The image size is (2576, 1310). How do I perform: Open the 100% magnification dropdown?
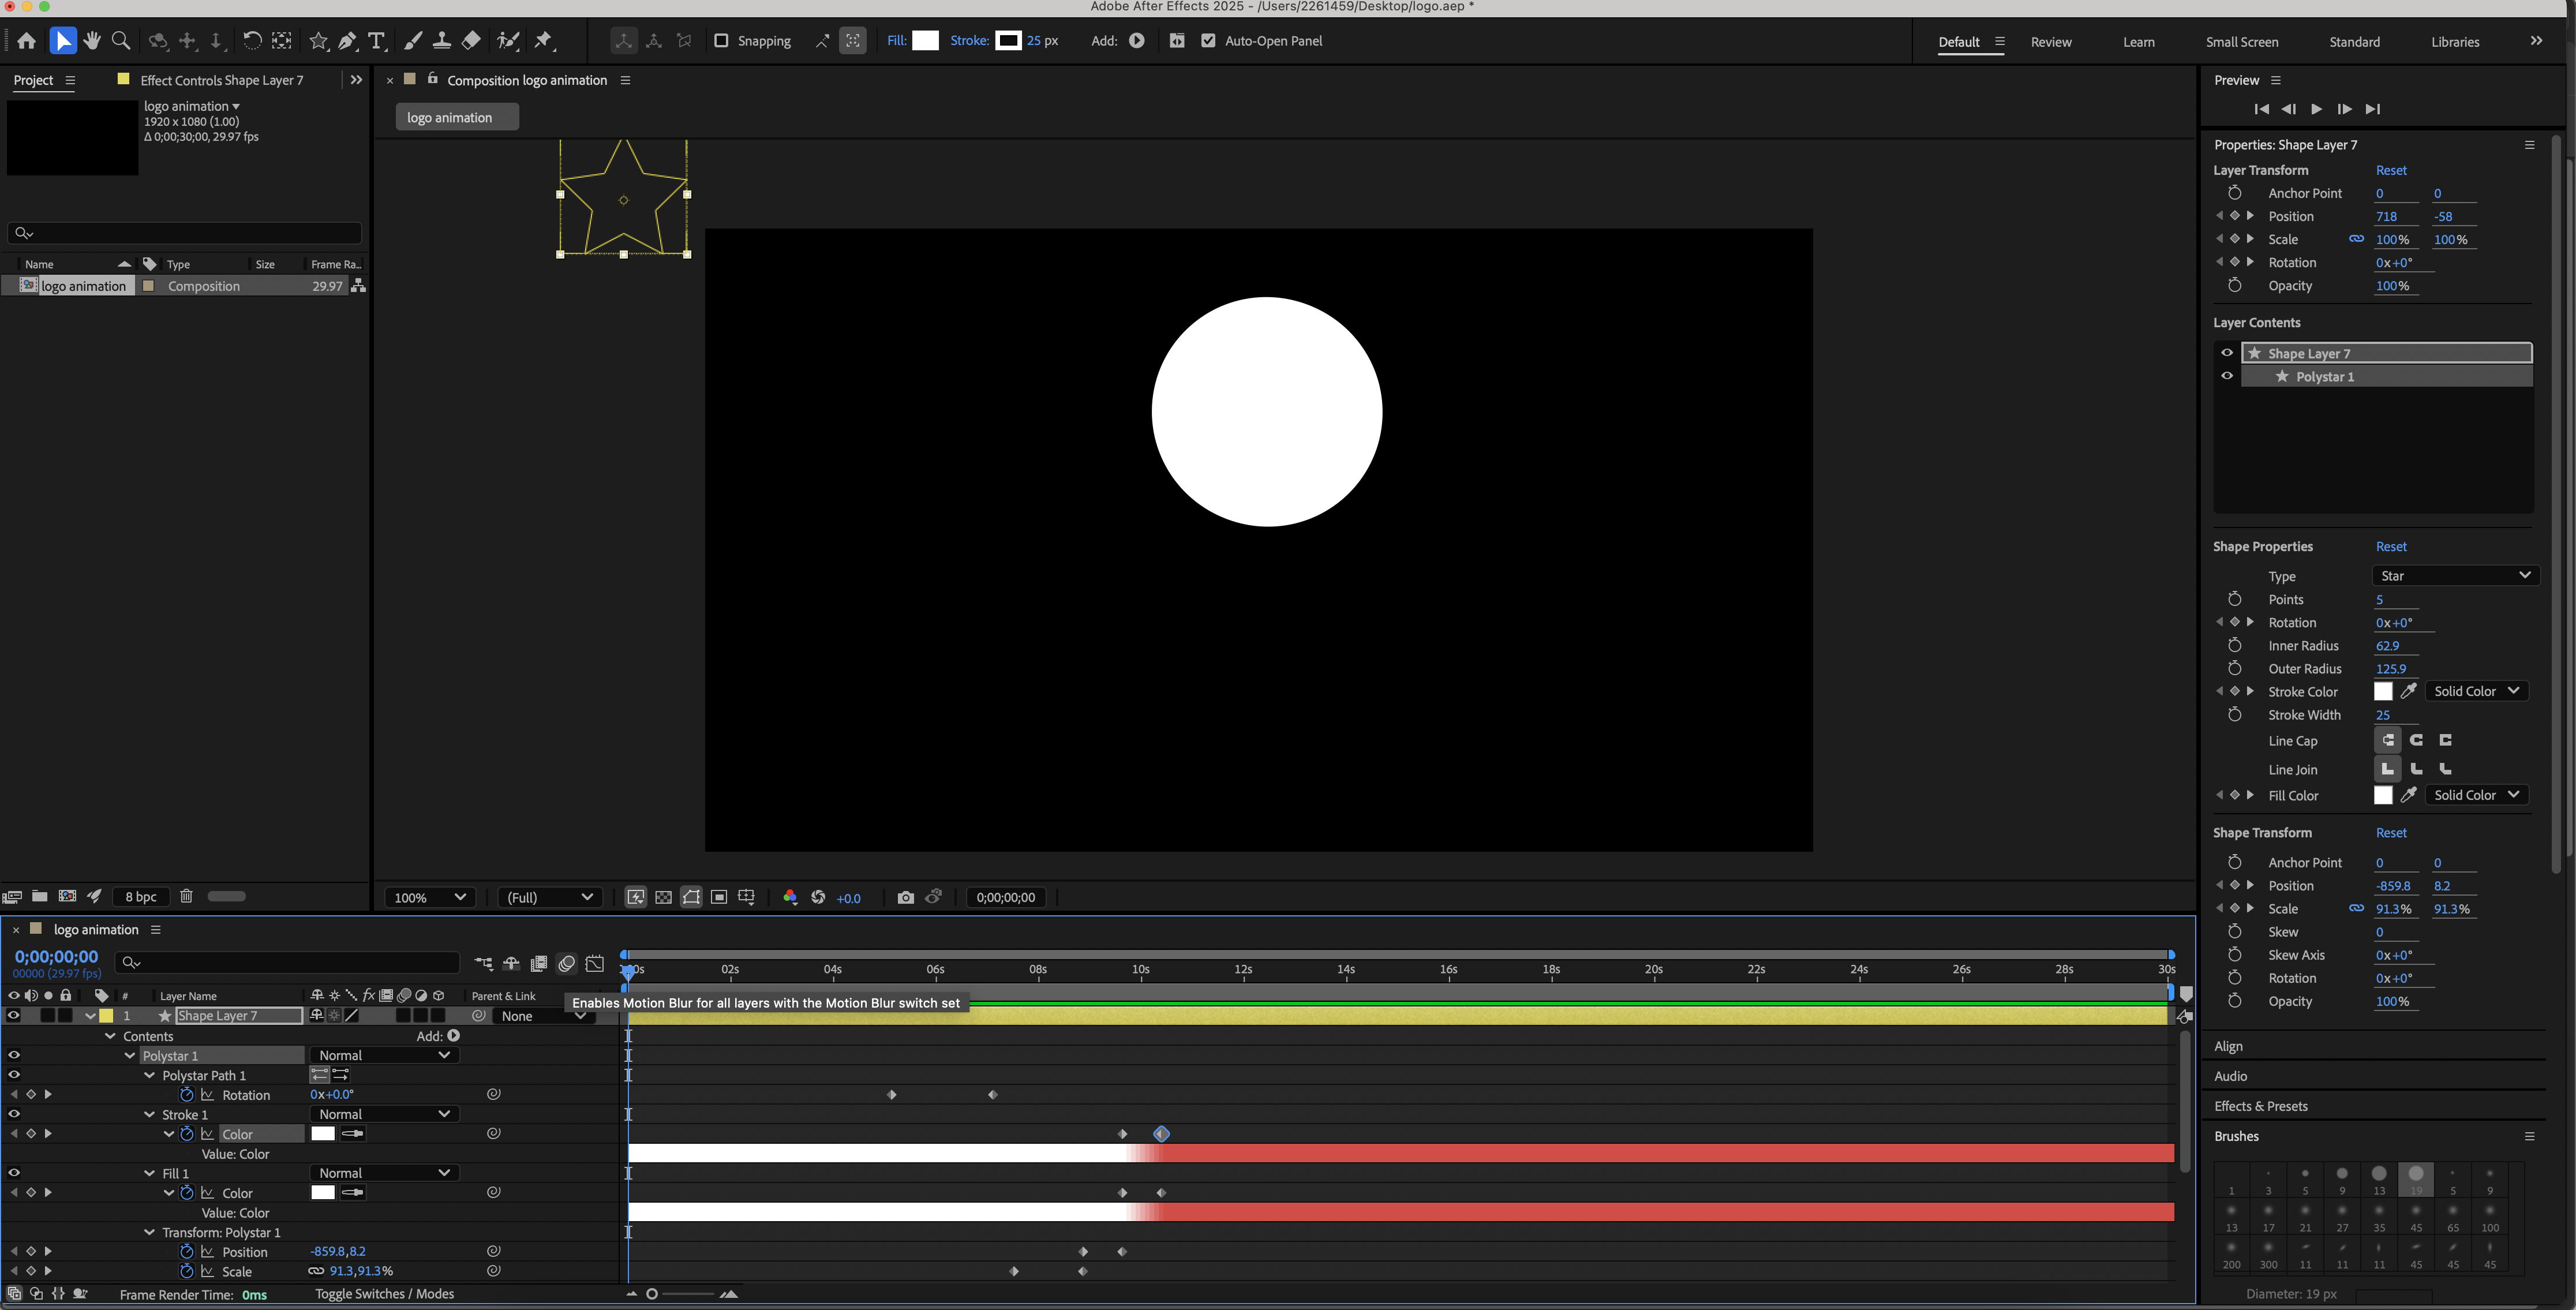430,897
